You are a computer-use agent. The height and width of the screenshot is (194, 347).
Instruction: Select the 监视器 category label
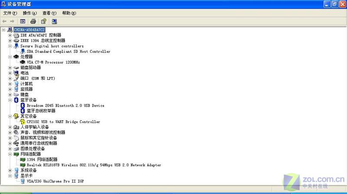coord(26,89)
